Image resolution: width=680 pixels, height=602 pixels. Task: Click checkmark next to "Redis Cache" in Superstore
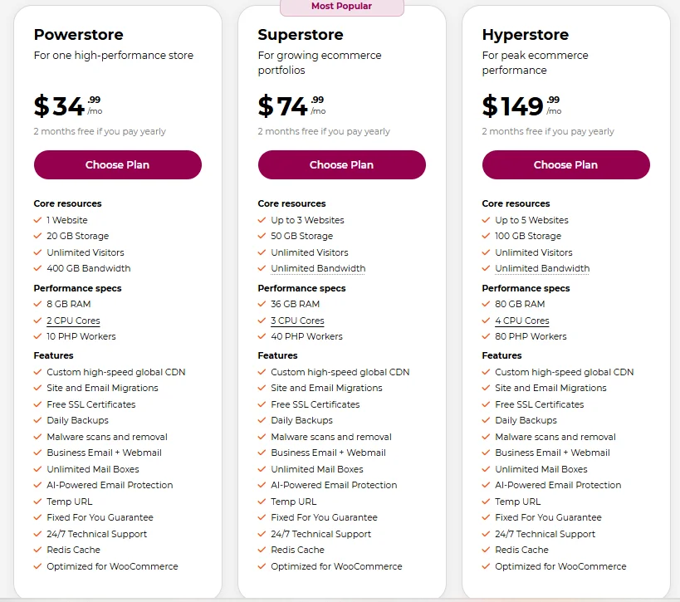click(x=261, y=550)
